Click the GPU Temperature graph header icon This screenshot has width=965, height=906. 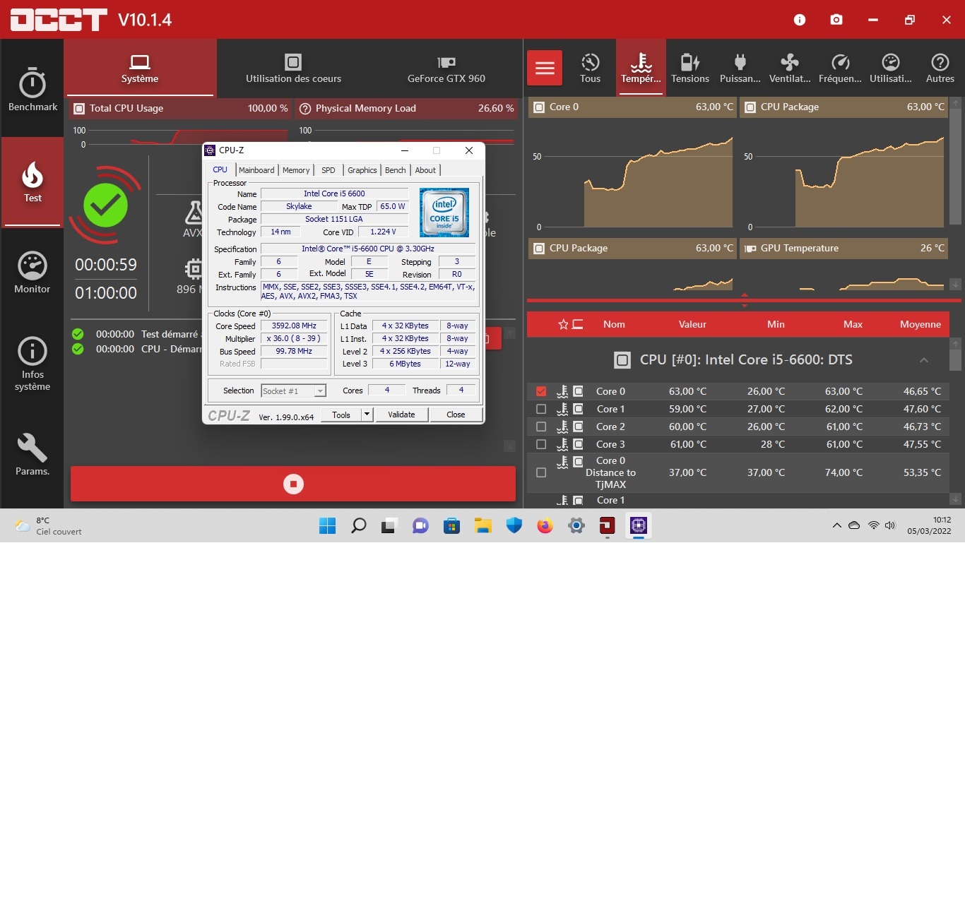[x=750, y=249]
